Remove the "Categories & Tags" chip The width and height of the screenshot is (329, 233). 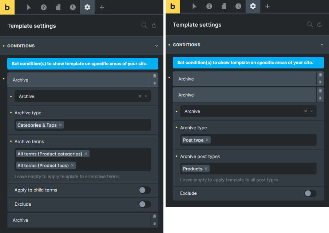coord(60,125)
